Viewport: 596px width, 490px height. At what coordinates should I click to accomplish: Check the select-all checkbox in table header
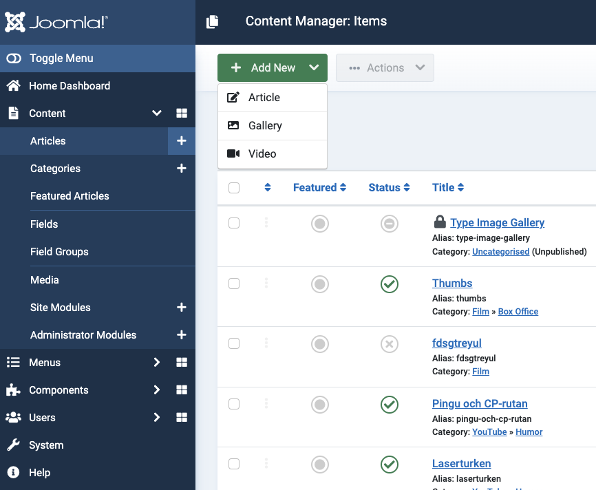point(234,188)
